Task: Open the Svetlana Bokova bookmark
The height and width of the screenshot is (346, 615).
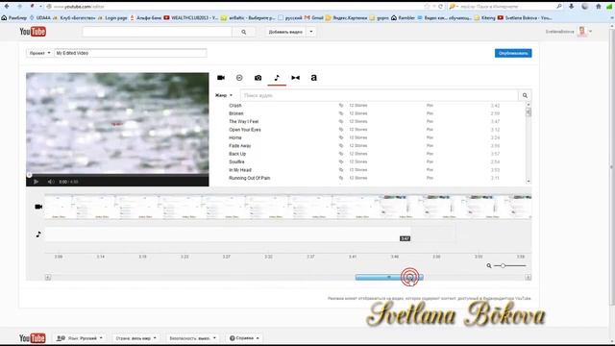Action: pos(525,17)
